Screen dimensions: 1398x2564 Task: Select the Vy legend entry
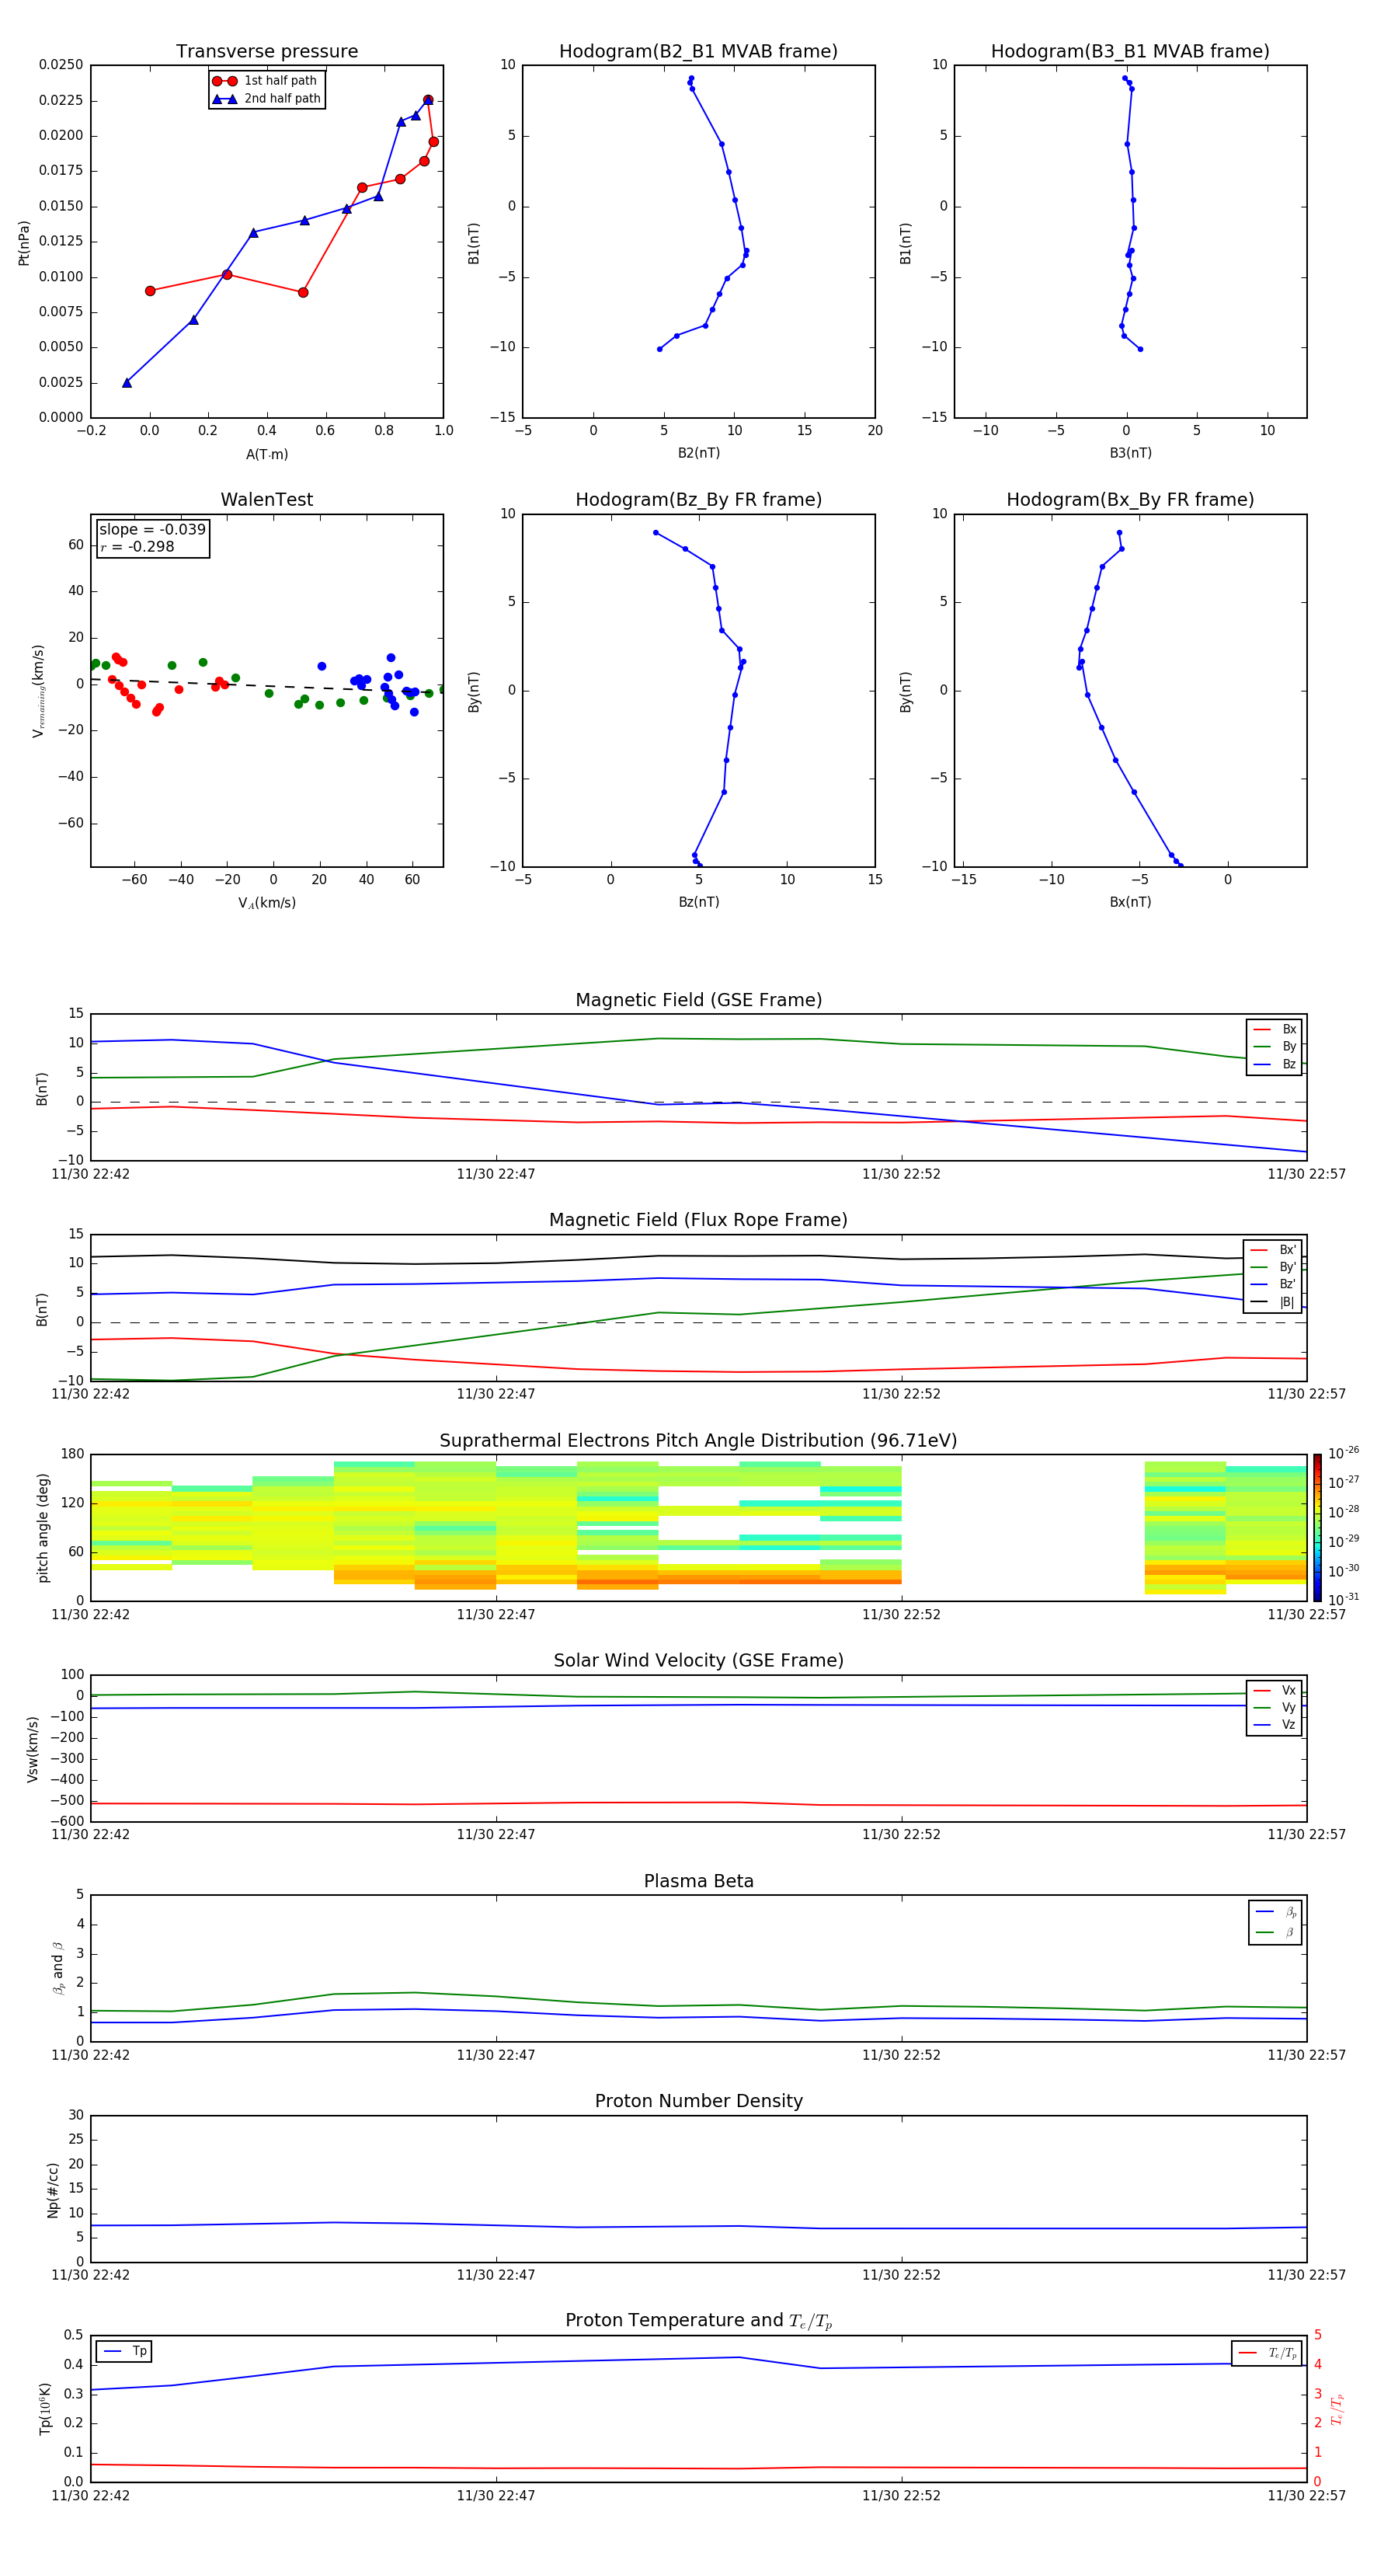pyautogui.click(x=1275, y=1708)
